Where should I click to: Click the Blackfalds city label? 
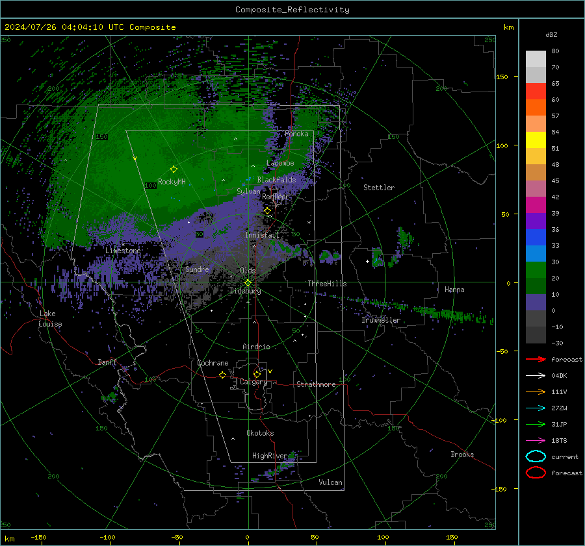pos(276,180)
